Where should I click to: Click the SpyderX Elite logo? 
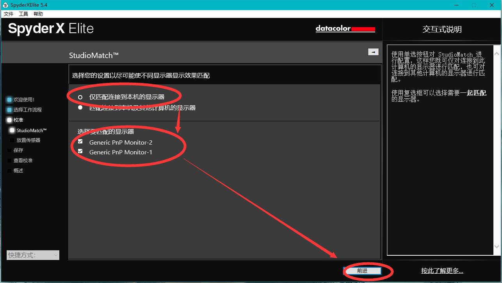51,28
